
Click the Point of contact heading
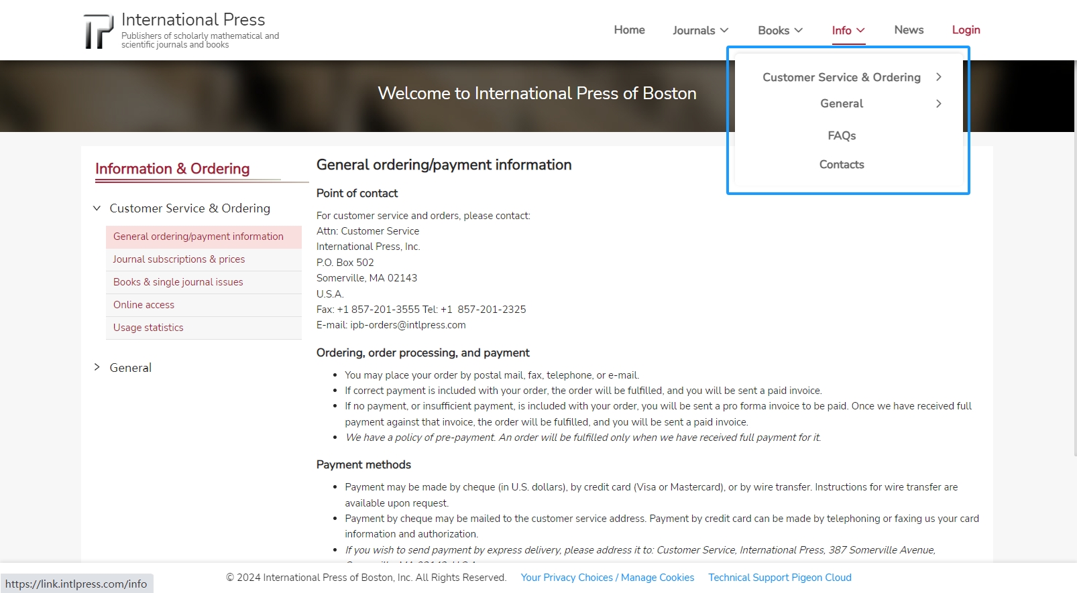(357, 194)
